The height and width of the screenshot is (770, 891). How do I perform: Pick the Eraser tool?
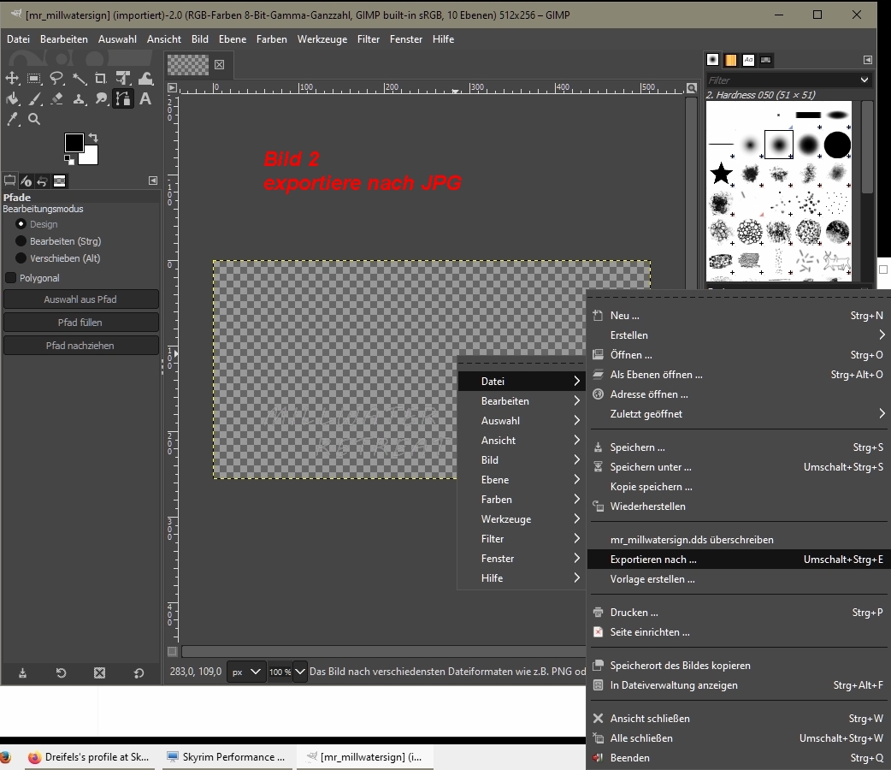56,99
